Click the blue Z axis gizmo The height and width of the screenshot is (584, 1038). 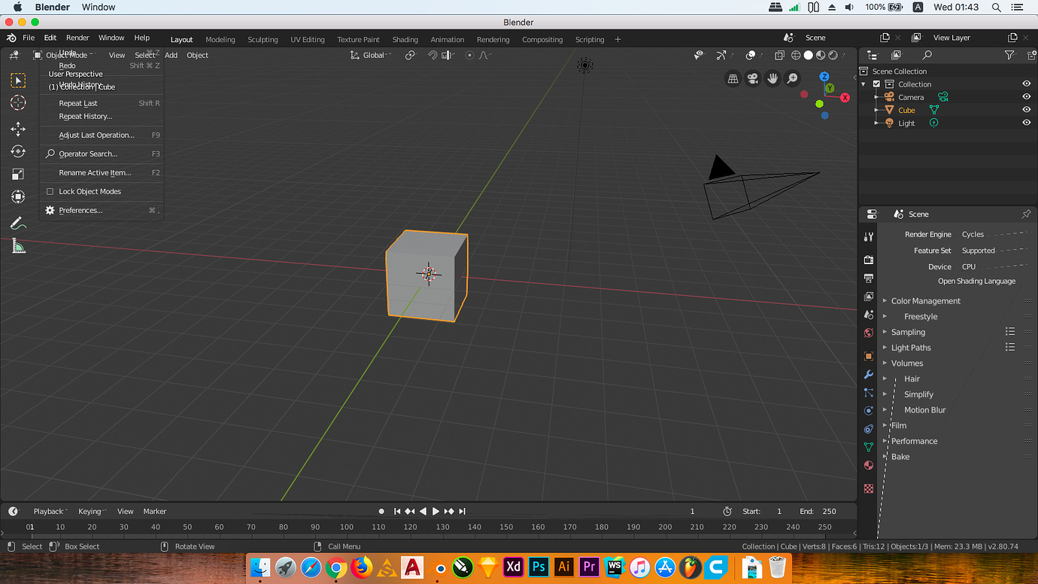824,77
